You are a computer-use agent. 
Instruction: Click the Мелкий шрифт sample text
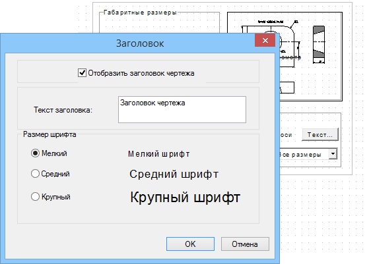(x=159, y=154)
